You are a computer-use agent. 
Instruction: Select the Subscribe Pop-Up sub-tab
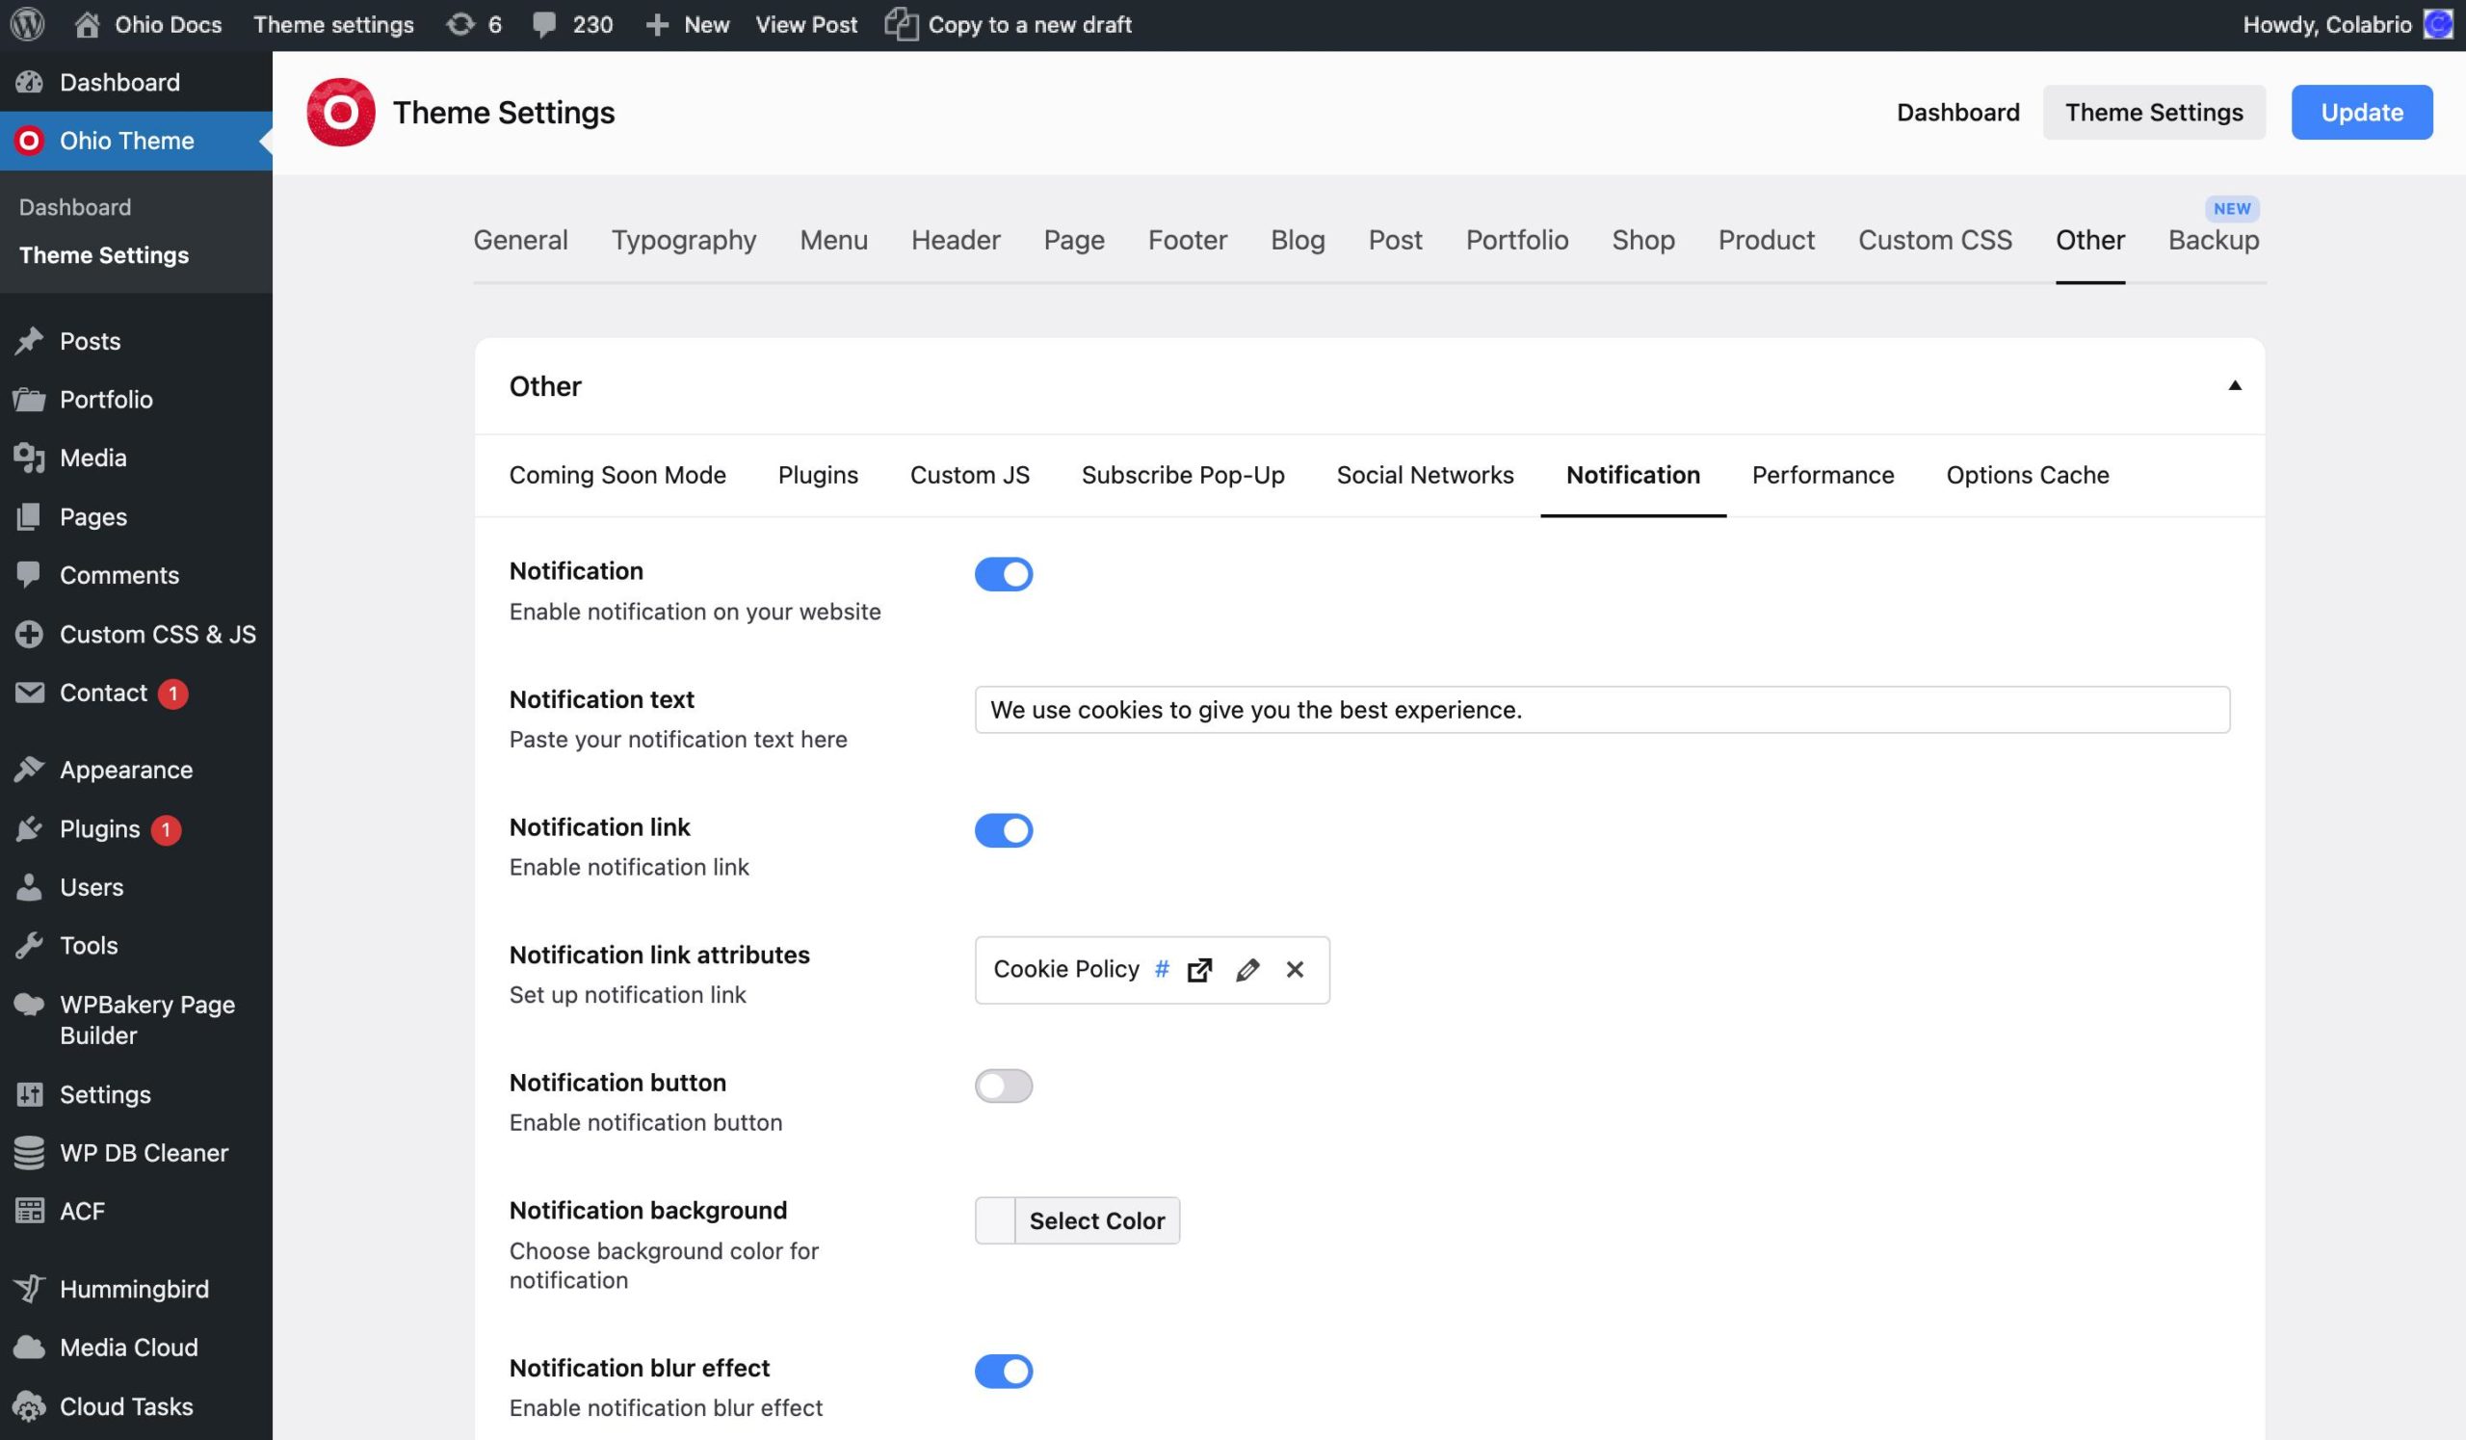click(1183, 476)
